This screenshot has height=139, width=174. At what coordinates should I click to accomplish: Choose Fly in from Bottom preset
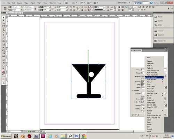tap(153, 70)
